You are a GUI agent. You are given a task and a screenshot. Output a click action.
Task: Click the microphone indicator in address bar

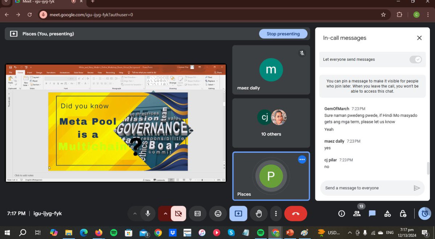(43, 15)
